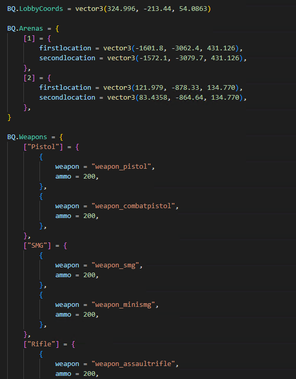Click ammo value 200 under weapon_pistol

89,177
